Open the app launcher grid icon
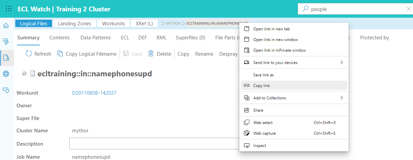Screen dimensions: 413x160 coord(9,9)
